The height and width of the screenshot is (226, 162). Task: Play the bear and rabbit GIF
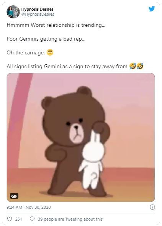(x=81, y=138)
